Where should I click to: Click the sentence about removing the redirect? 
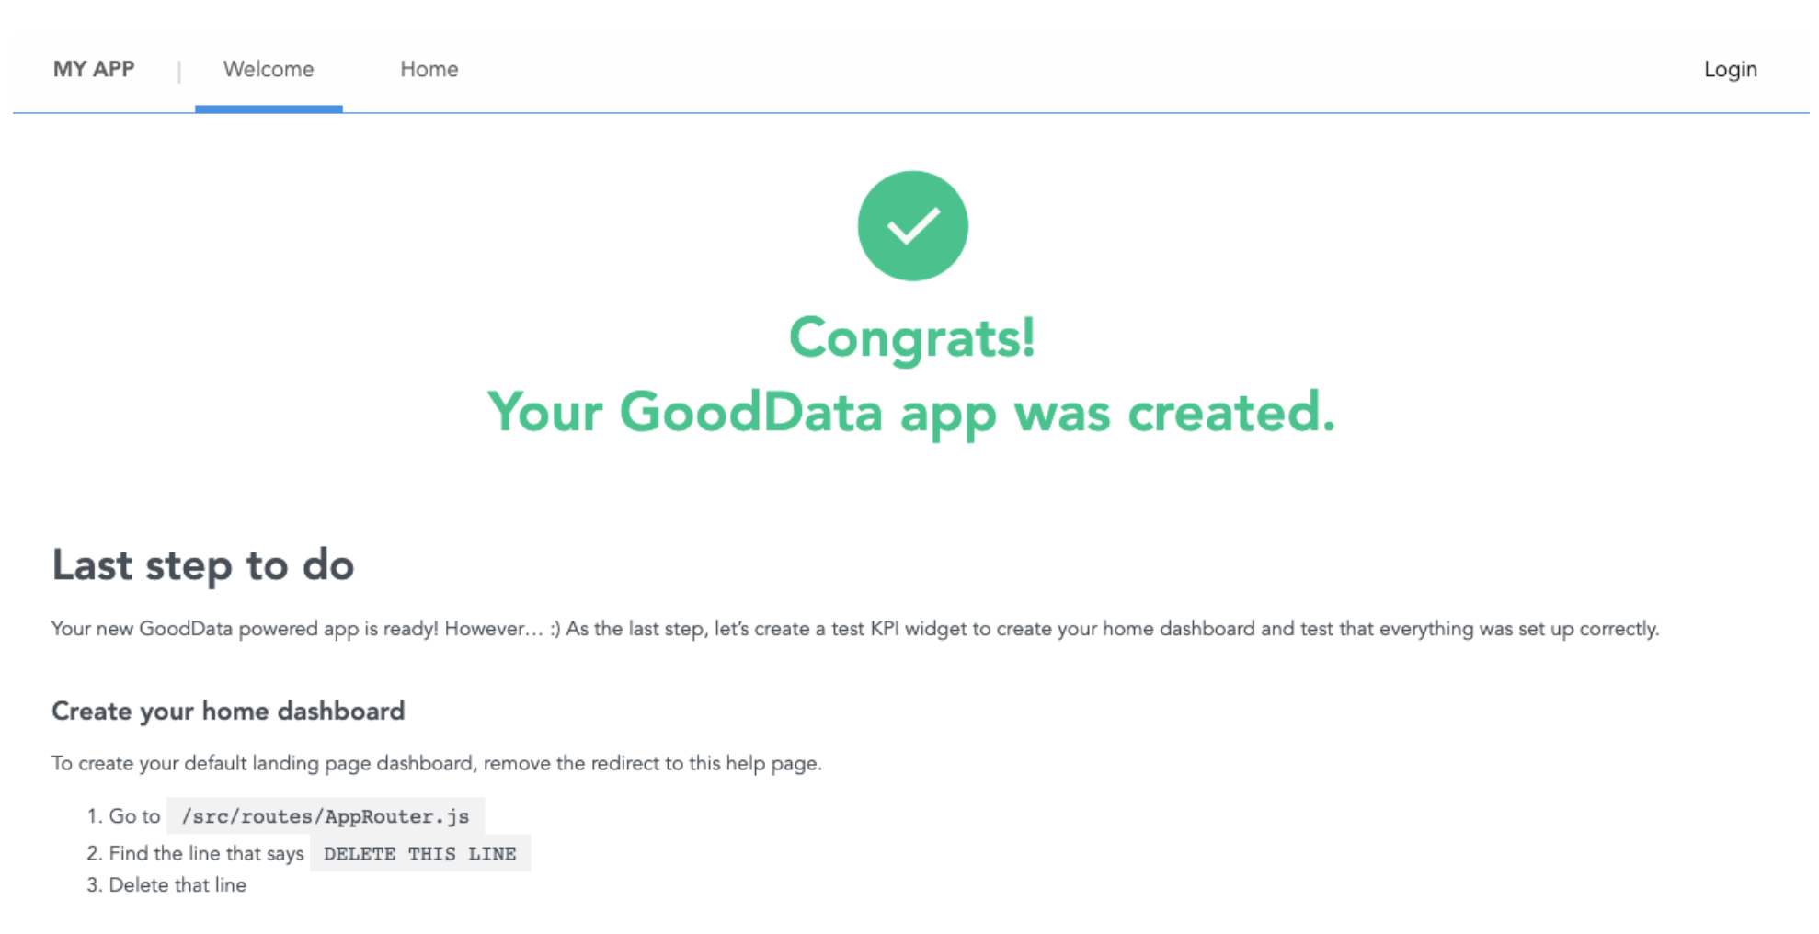click(x=437, y=763)
